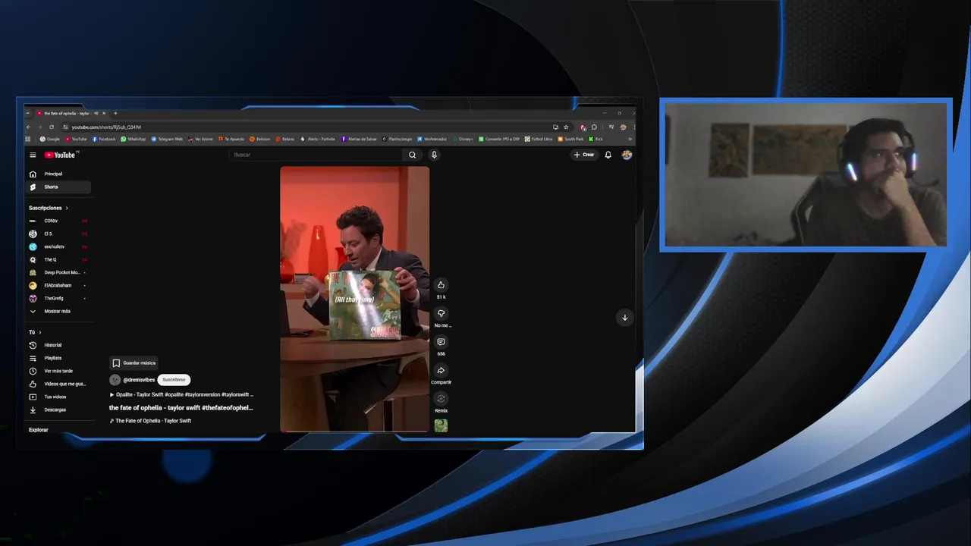The height and width of the screenshot is (546, 971).
Task: Open the South Park bookmark
Action: 570,139
